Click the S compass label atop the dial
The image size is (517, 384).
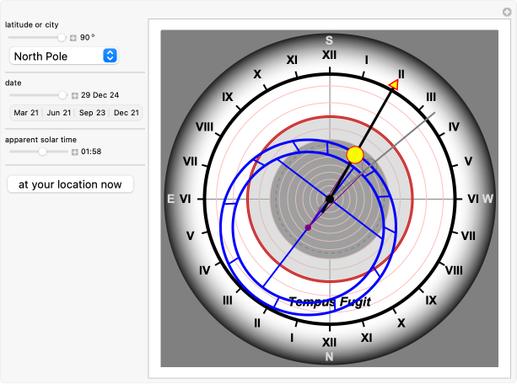[329, 40]
